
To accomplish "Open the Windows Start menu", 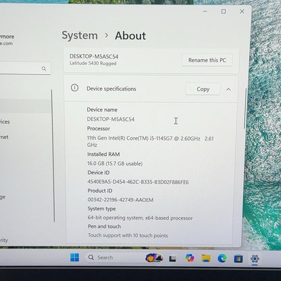I will click(74, 257).
